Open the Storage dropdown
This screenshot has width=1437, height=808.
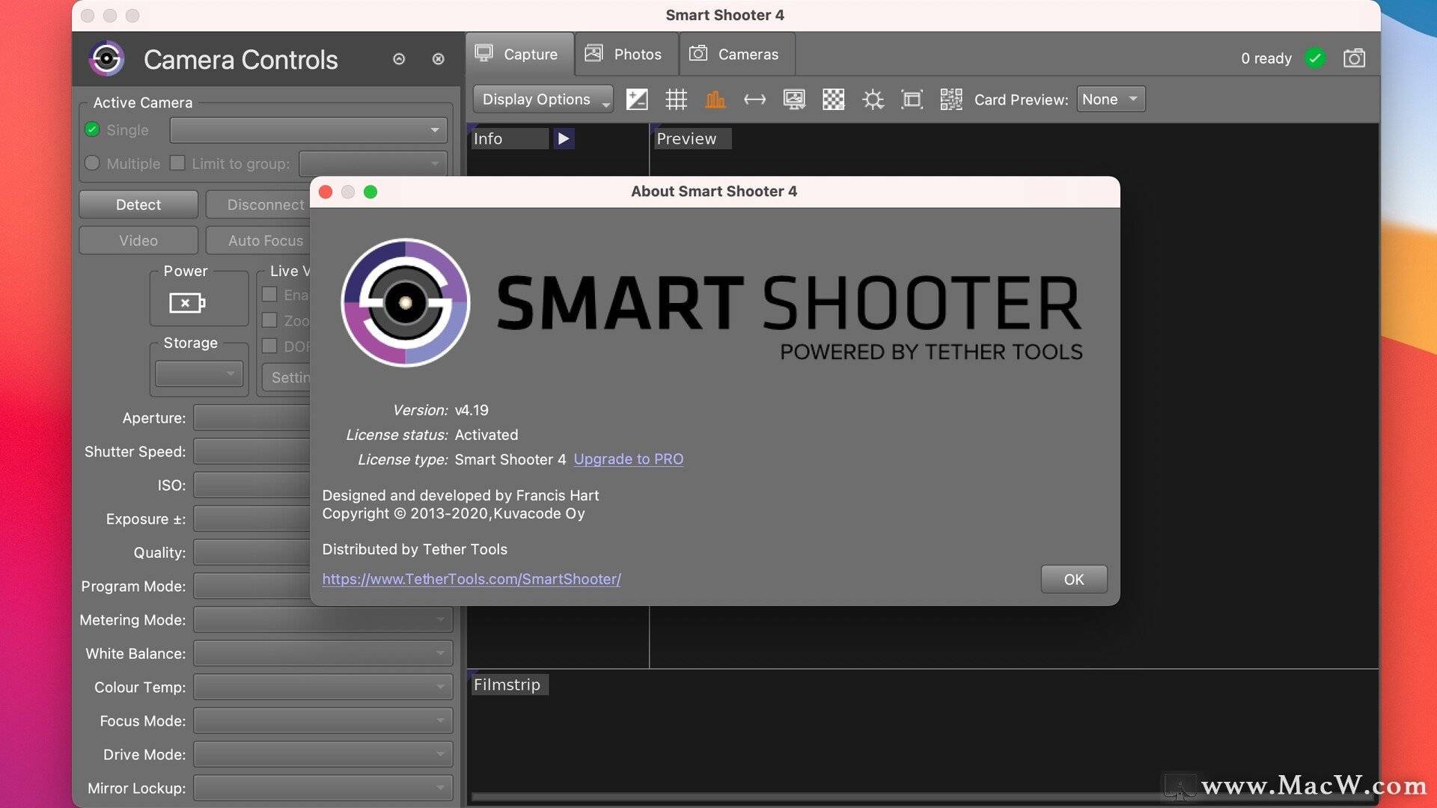point(198,373)
